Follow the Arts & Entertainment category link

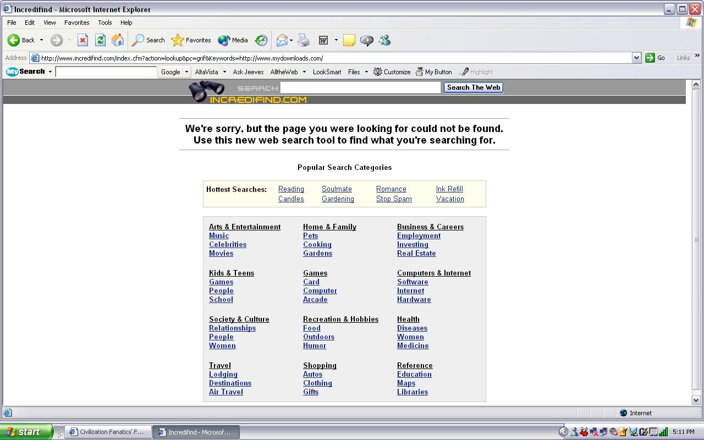tap(245, 227)
